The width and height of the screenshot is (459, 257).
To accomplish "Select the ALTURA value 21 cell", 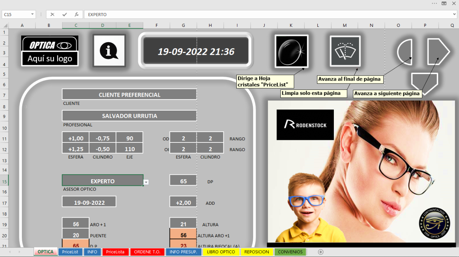I will coord(183,224).
